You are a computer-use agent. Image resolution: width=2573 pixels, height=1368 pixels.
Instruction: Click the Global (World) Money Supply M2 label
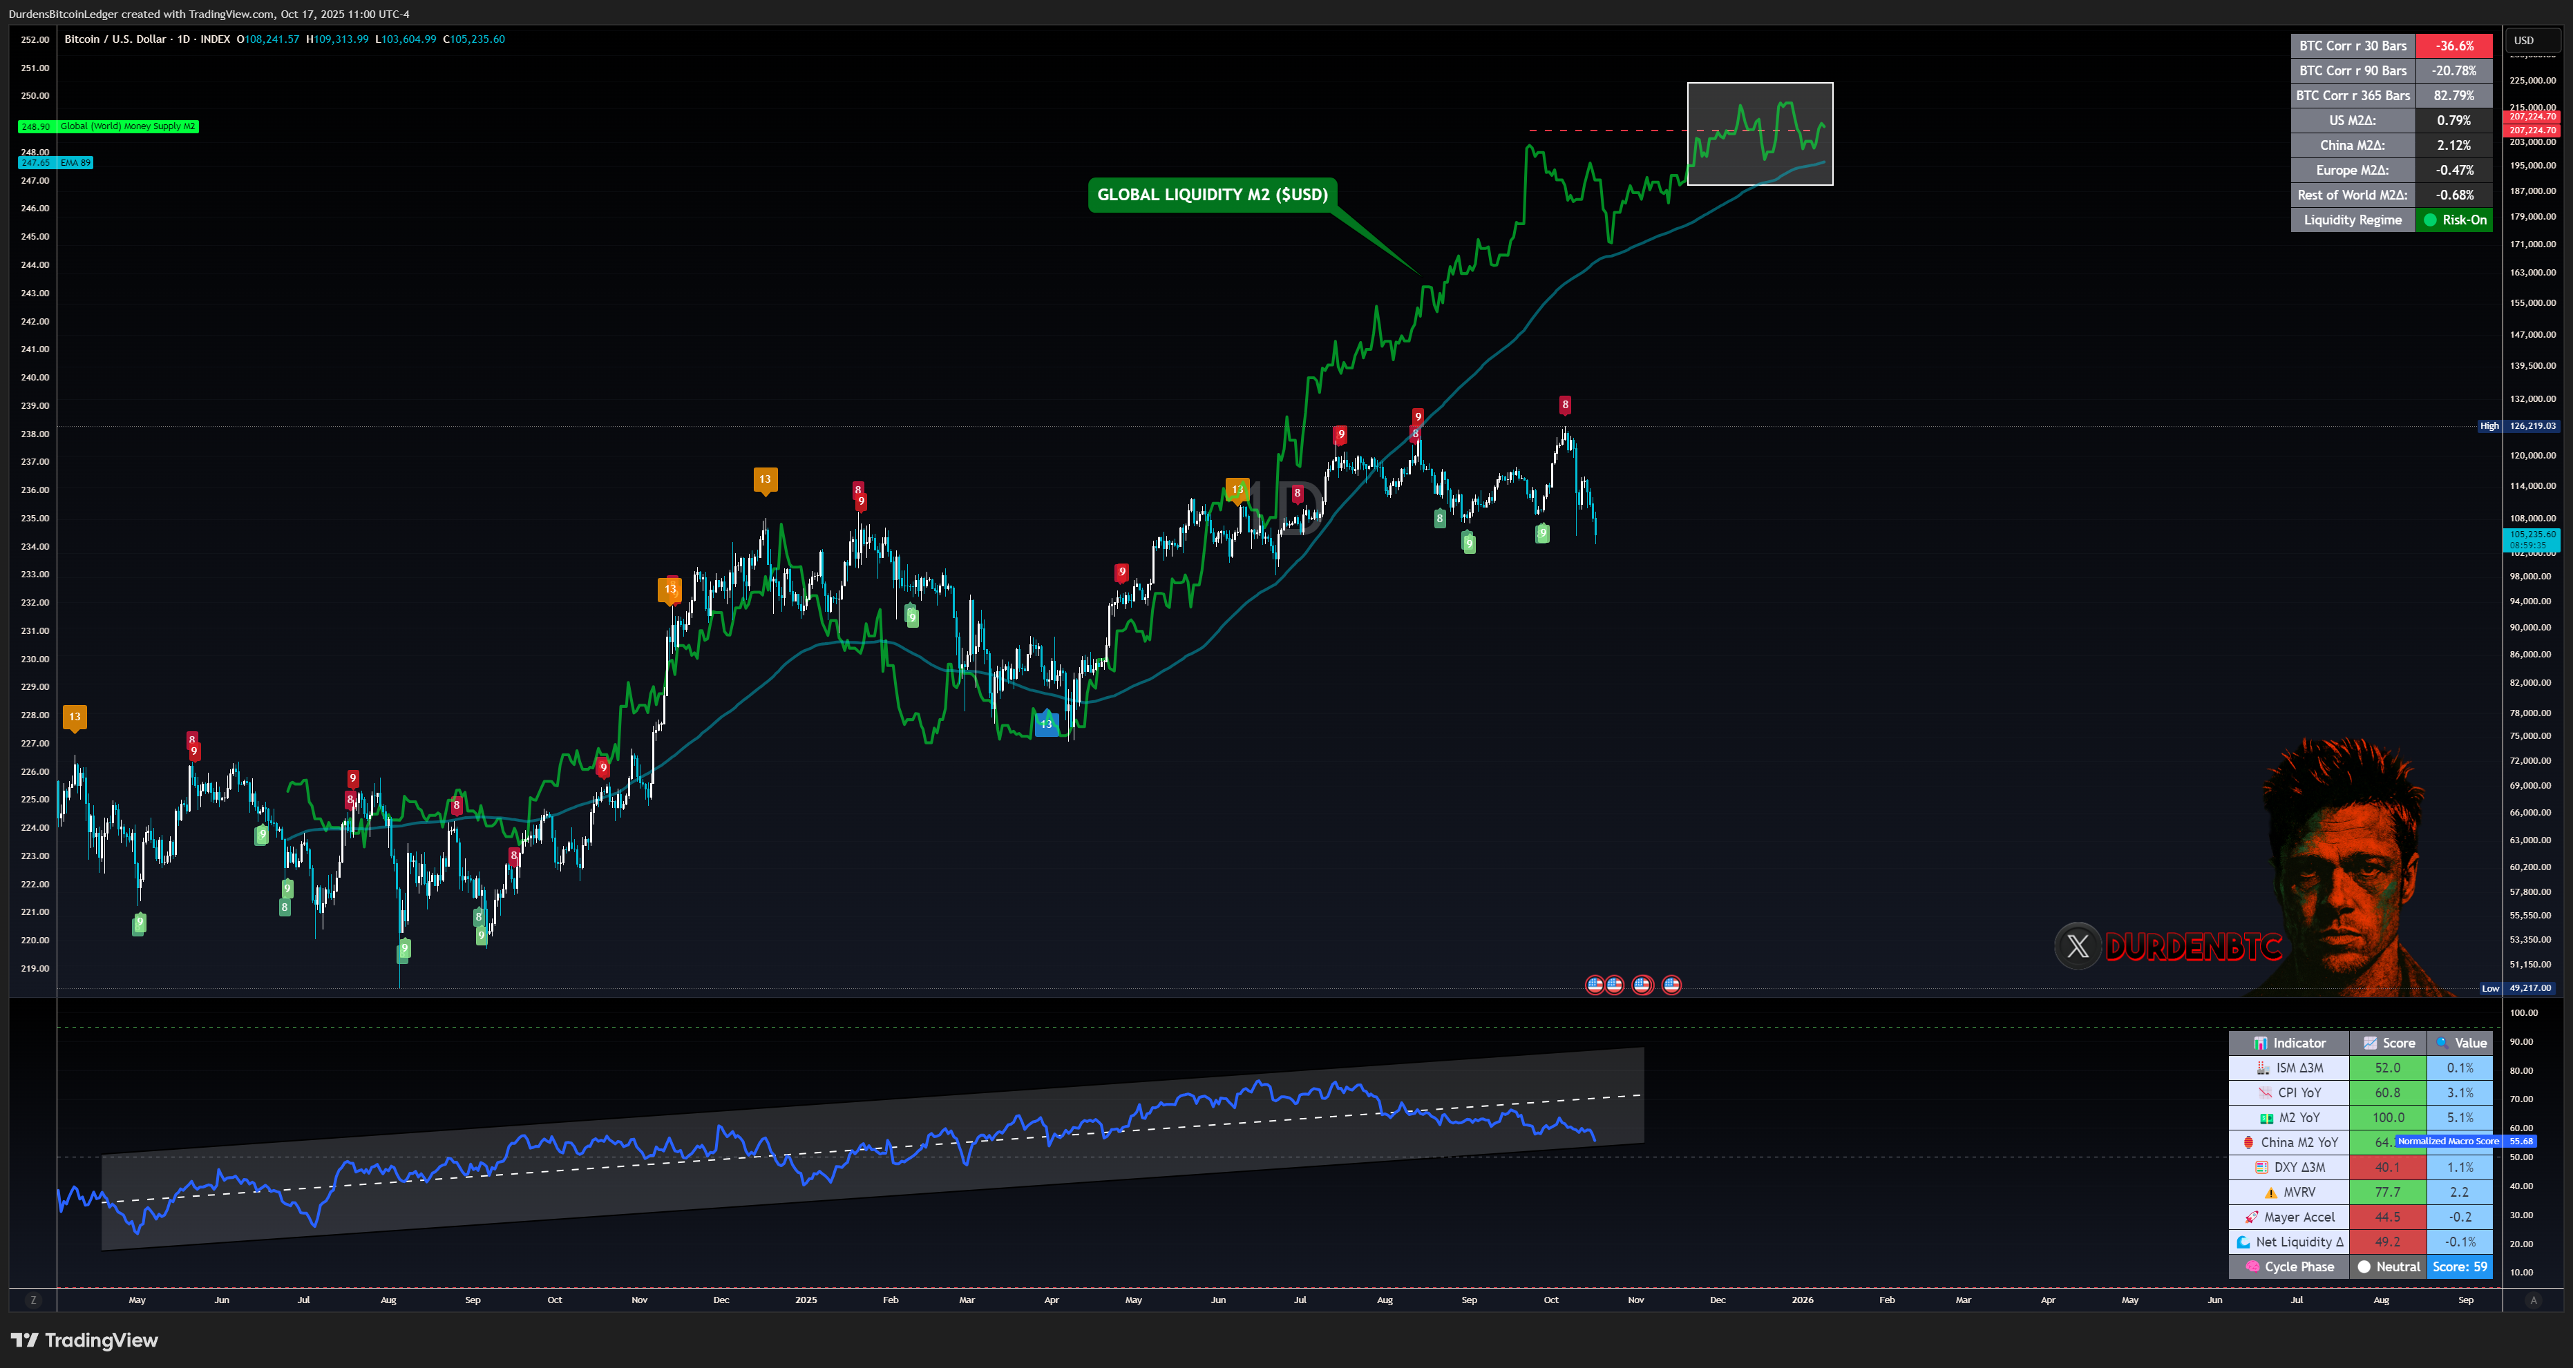[x=127, y=126]
